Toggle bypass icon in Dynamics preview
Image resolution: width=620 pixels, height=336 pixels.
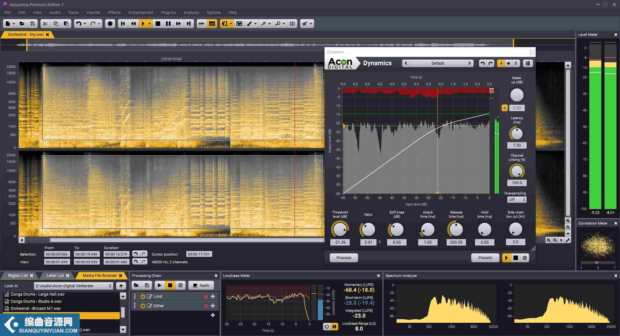click(525, 258)
